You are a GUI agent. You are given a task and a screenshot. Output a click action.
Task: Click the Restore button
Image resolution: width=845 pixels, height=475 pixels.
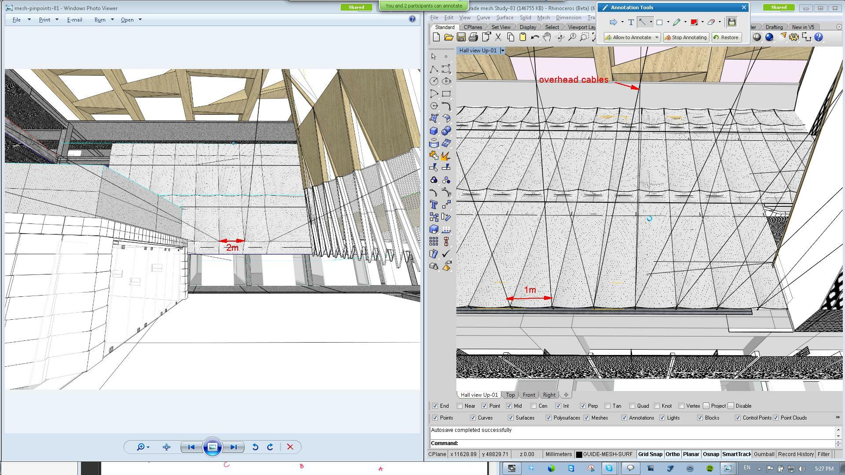point(726,37)
